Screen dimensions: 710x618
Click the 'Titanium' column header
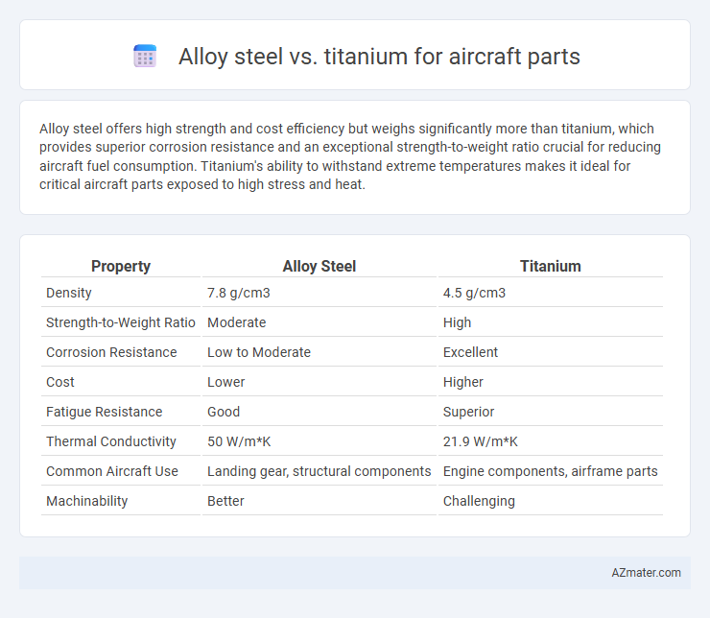pos(550,266)
